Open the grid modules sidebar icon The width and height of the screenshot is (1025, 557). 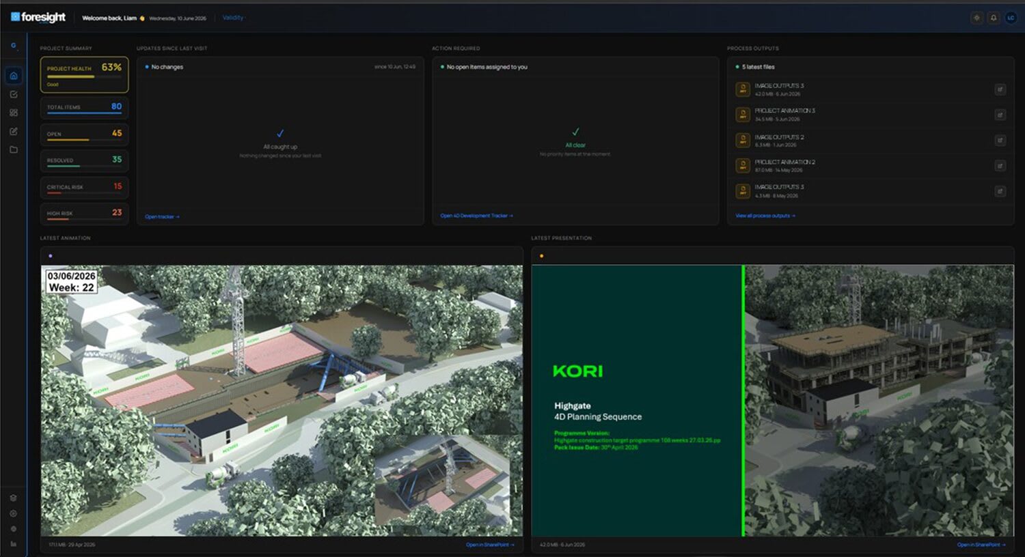tap(14, 113)
